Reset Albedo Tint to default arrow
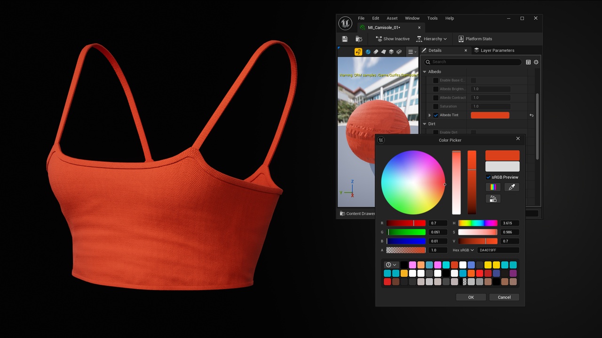602x338 pixels. pyautogui.click(x=531, y=115)
